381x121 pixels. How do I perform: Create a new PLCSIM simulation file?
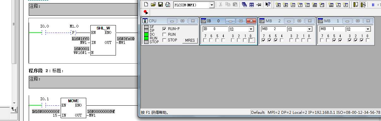[146, 5]
